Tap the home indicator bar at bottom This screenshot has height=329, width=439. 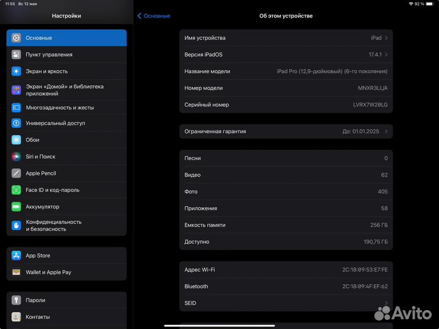coord(220,325)
